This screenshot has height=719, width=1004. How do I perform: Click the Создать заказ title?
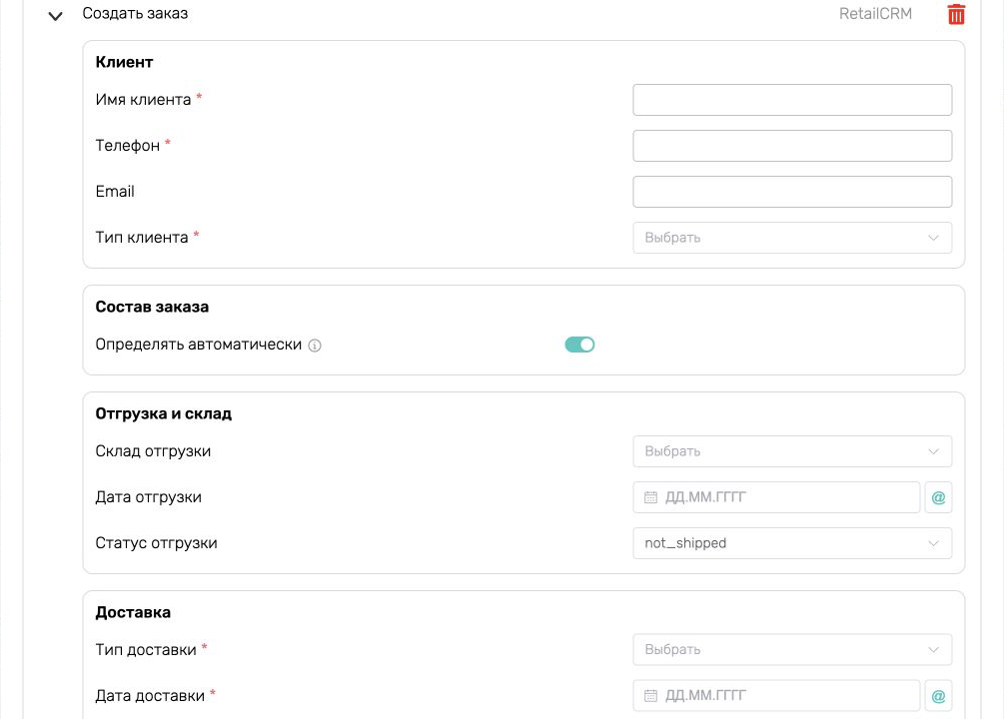pyautogui.click(x=135, y=13)
